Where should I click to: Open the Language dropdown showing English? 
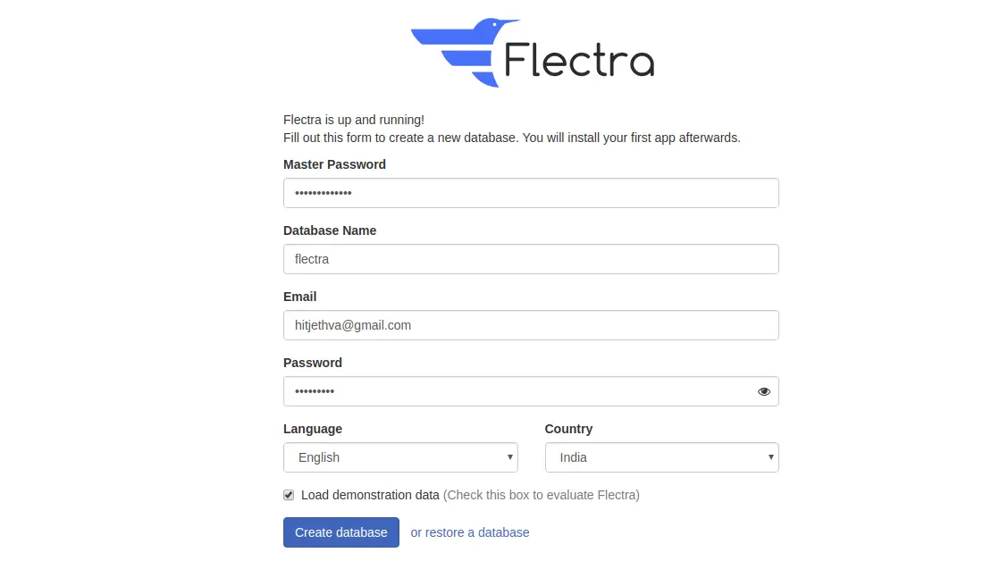tap(400, 457)
